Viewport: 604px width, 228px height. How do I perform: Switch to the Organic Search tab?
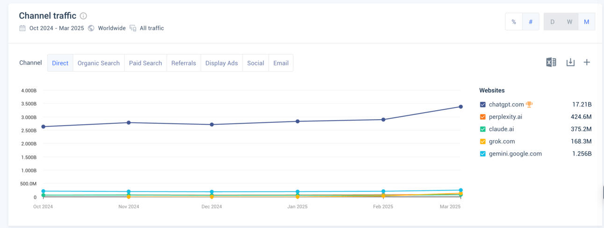click(99, 63)
